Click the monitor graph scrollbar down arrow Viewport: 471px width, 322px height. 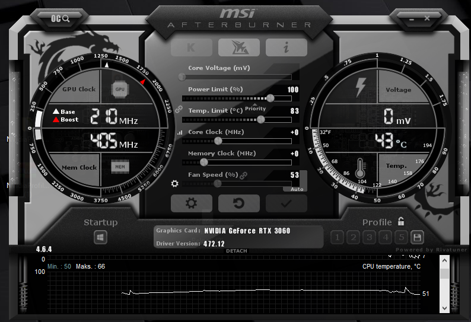point(444,308)
